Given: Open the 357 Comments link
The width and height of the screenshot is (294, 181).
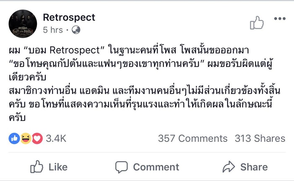Looking at the screenshot, I should tap(192, 139).
